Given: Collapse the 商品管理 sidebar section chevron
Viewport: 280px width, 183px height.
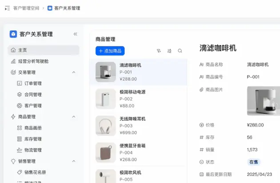Looking at the screenshot, I should click(74, 117).
